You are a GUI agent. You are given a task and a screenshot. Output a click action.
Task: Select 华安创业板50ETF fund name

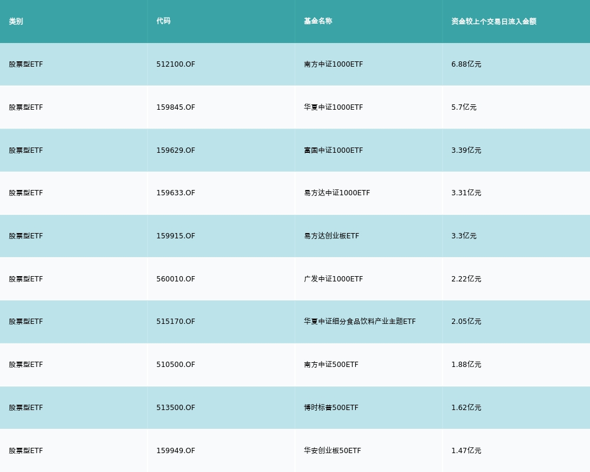tap(332, 451)
